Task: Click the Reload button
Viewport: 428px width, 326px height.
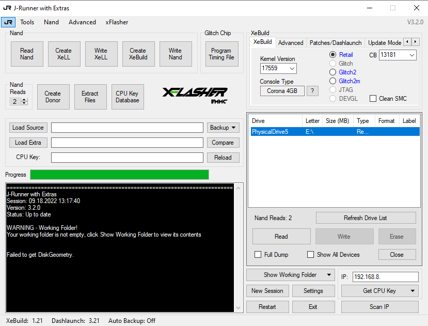Action: tap(223, 158)
